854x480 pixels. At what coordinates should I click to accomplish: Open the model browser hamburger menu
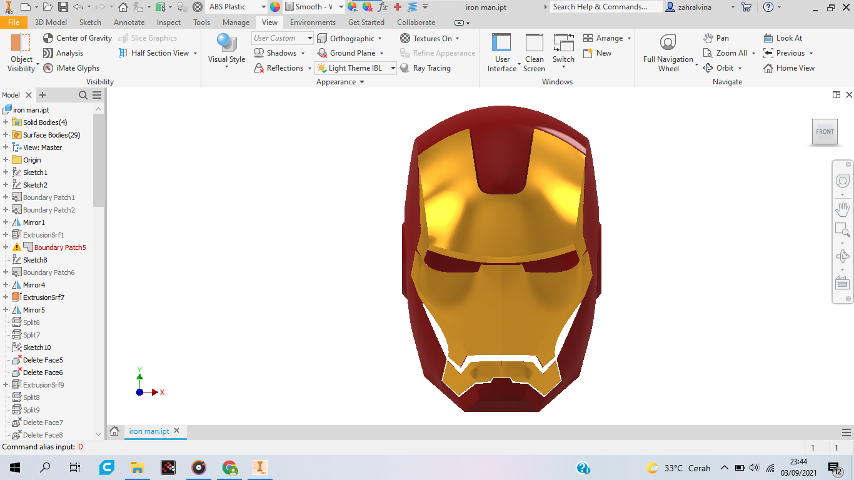click(97, 95)
